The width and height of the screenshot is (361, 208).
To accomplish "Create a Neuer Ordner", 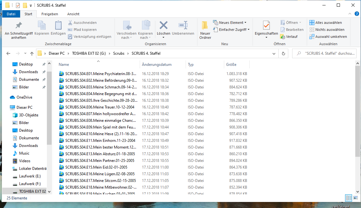I will 205,30.
